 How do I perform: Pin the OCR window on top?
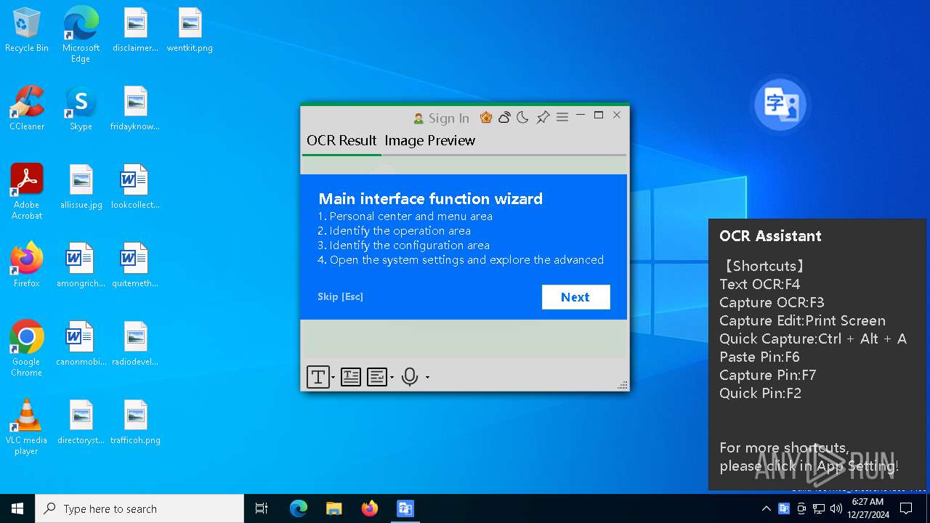pos(543,117)
